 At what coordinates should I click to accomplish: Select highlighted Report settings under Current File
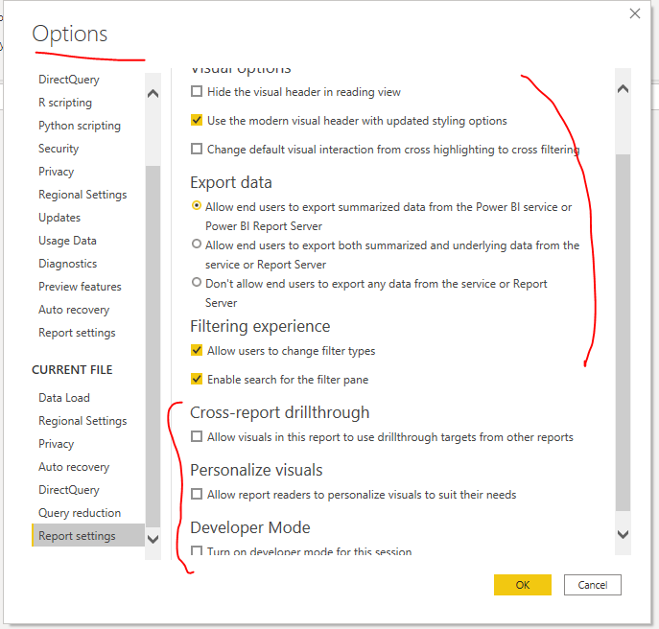(88, 535)
